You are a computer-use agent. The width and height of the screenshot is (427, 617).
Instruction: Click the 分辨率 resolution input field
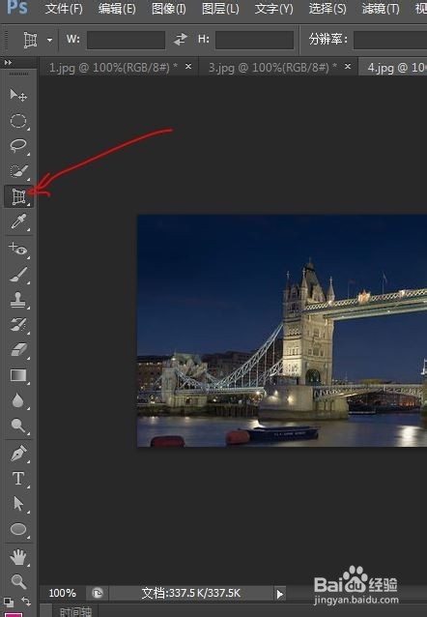390,40
